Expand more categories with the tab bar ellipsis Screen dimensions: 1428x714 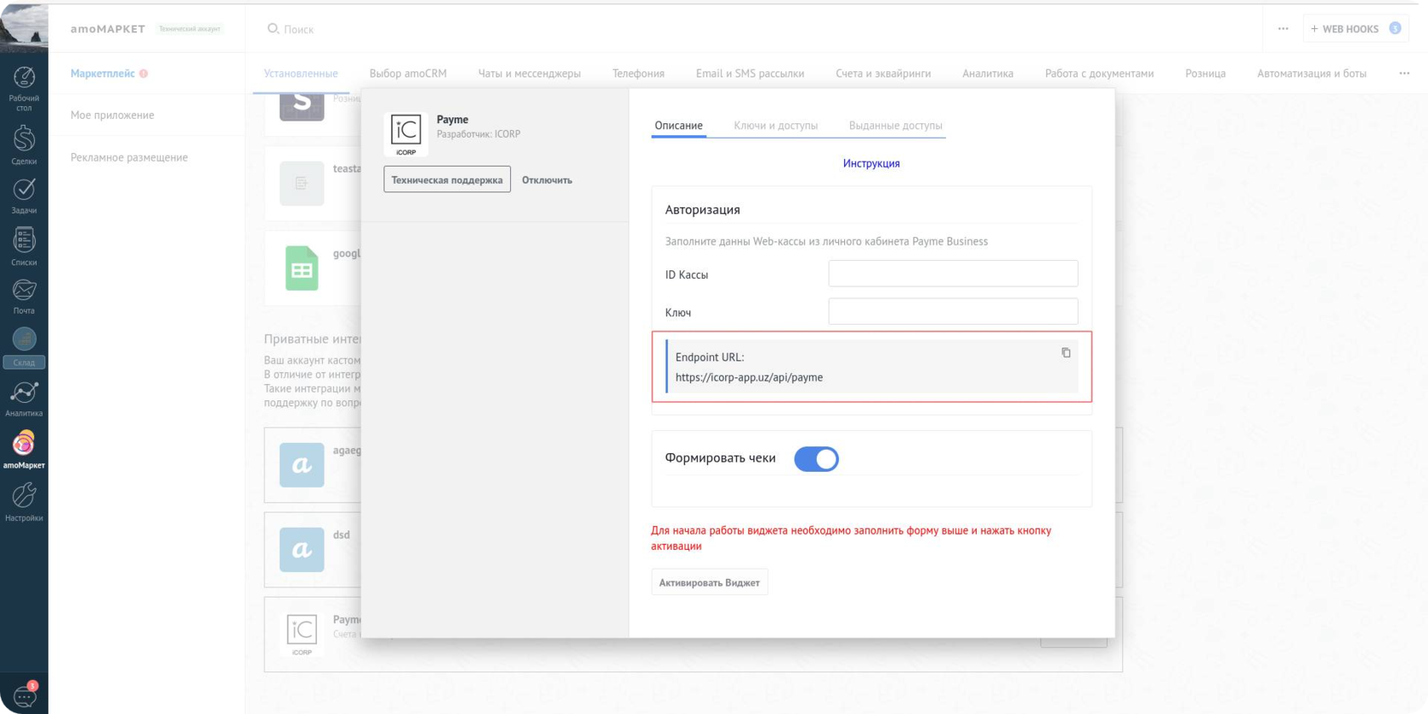pos(1404,73)
